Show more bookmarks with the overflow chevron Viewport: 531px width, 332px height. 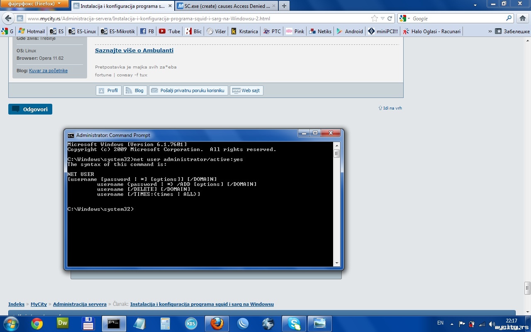pyautogui.click(x=490, y=31)
